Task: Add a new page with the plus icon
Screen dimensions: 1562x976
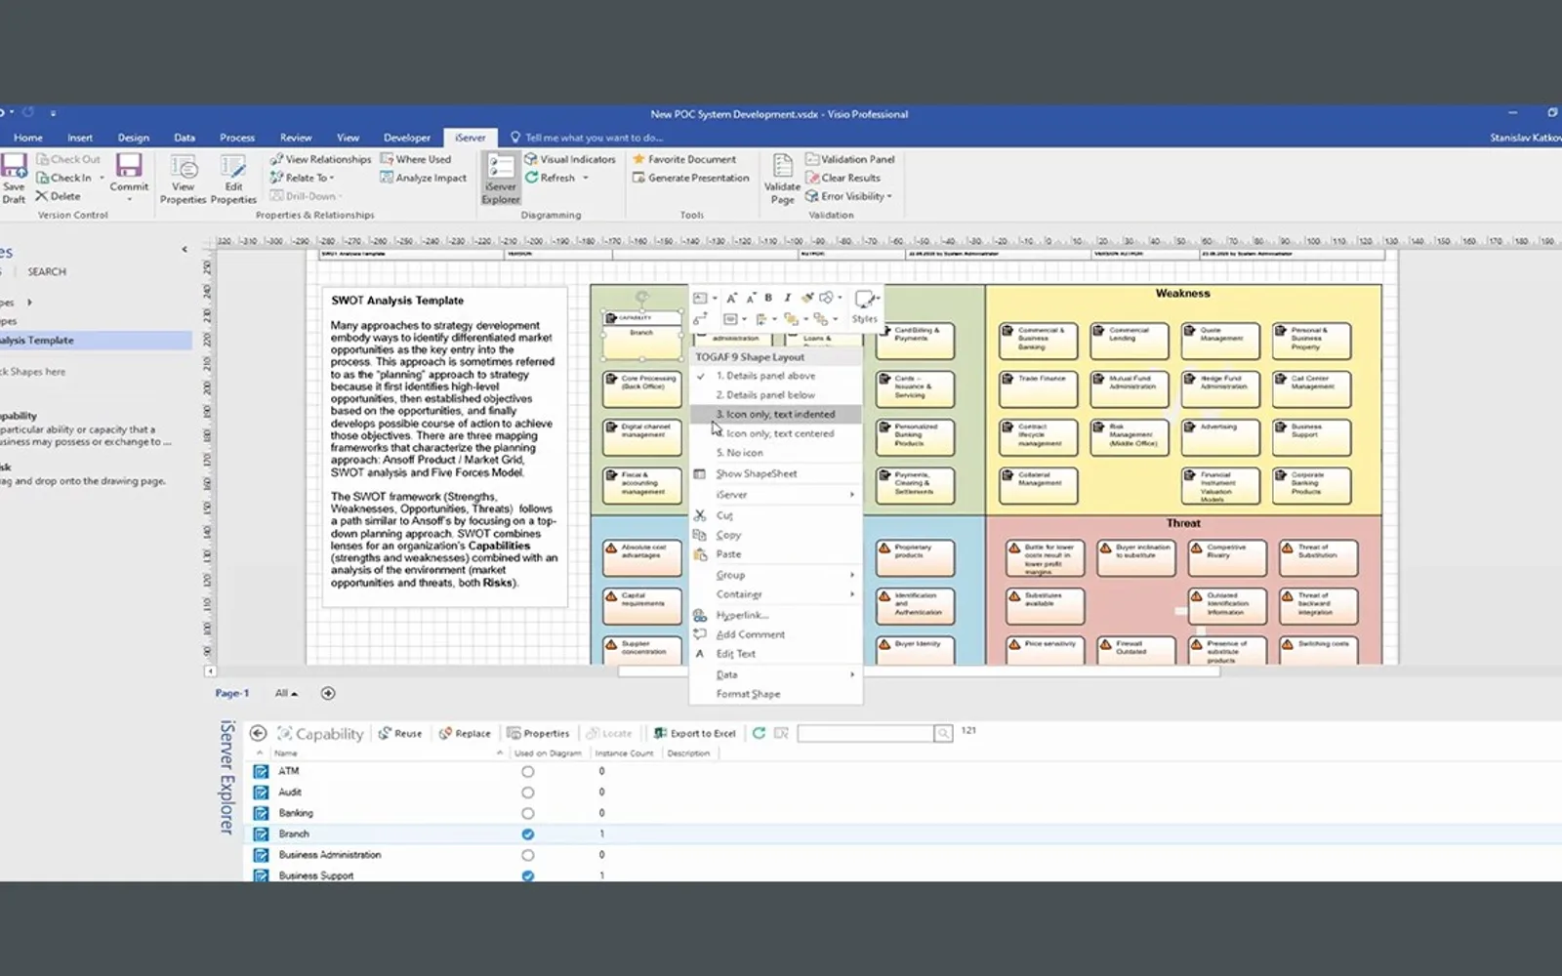Action: (x=328, y=693)
